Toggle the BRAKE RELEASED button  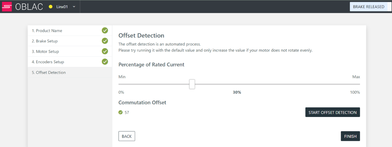368,7
